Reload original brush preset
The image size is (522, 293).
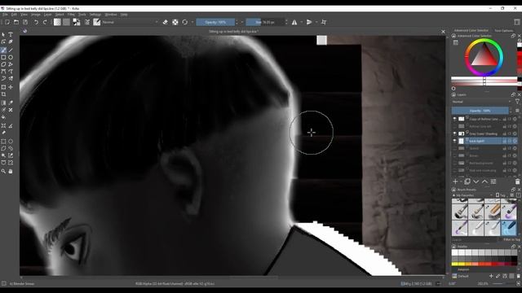(x=185, y=22)
